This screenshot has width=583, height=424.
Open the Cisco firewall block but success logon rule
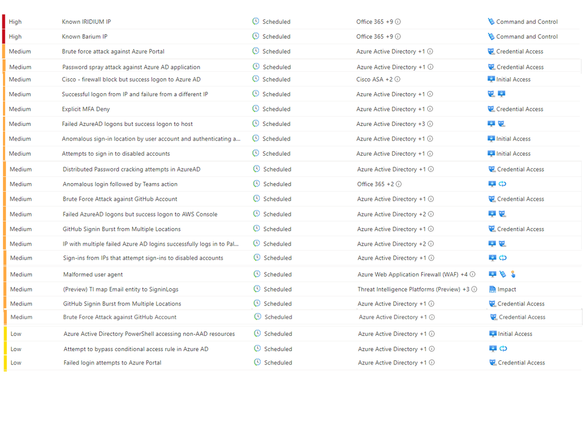click(x=131, y=79)
